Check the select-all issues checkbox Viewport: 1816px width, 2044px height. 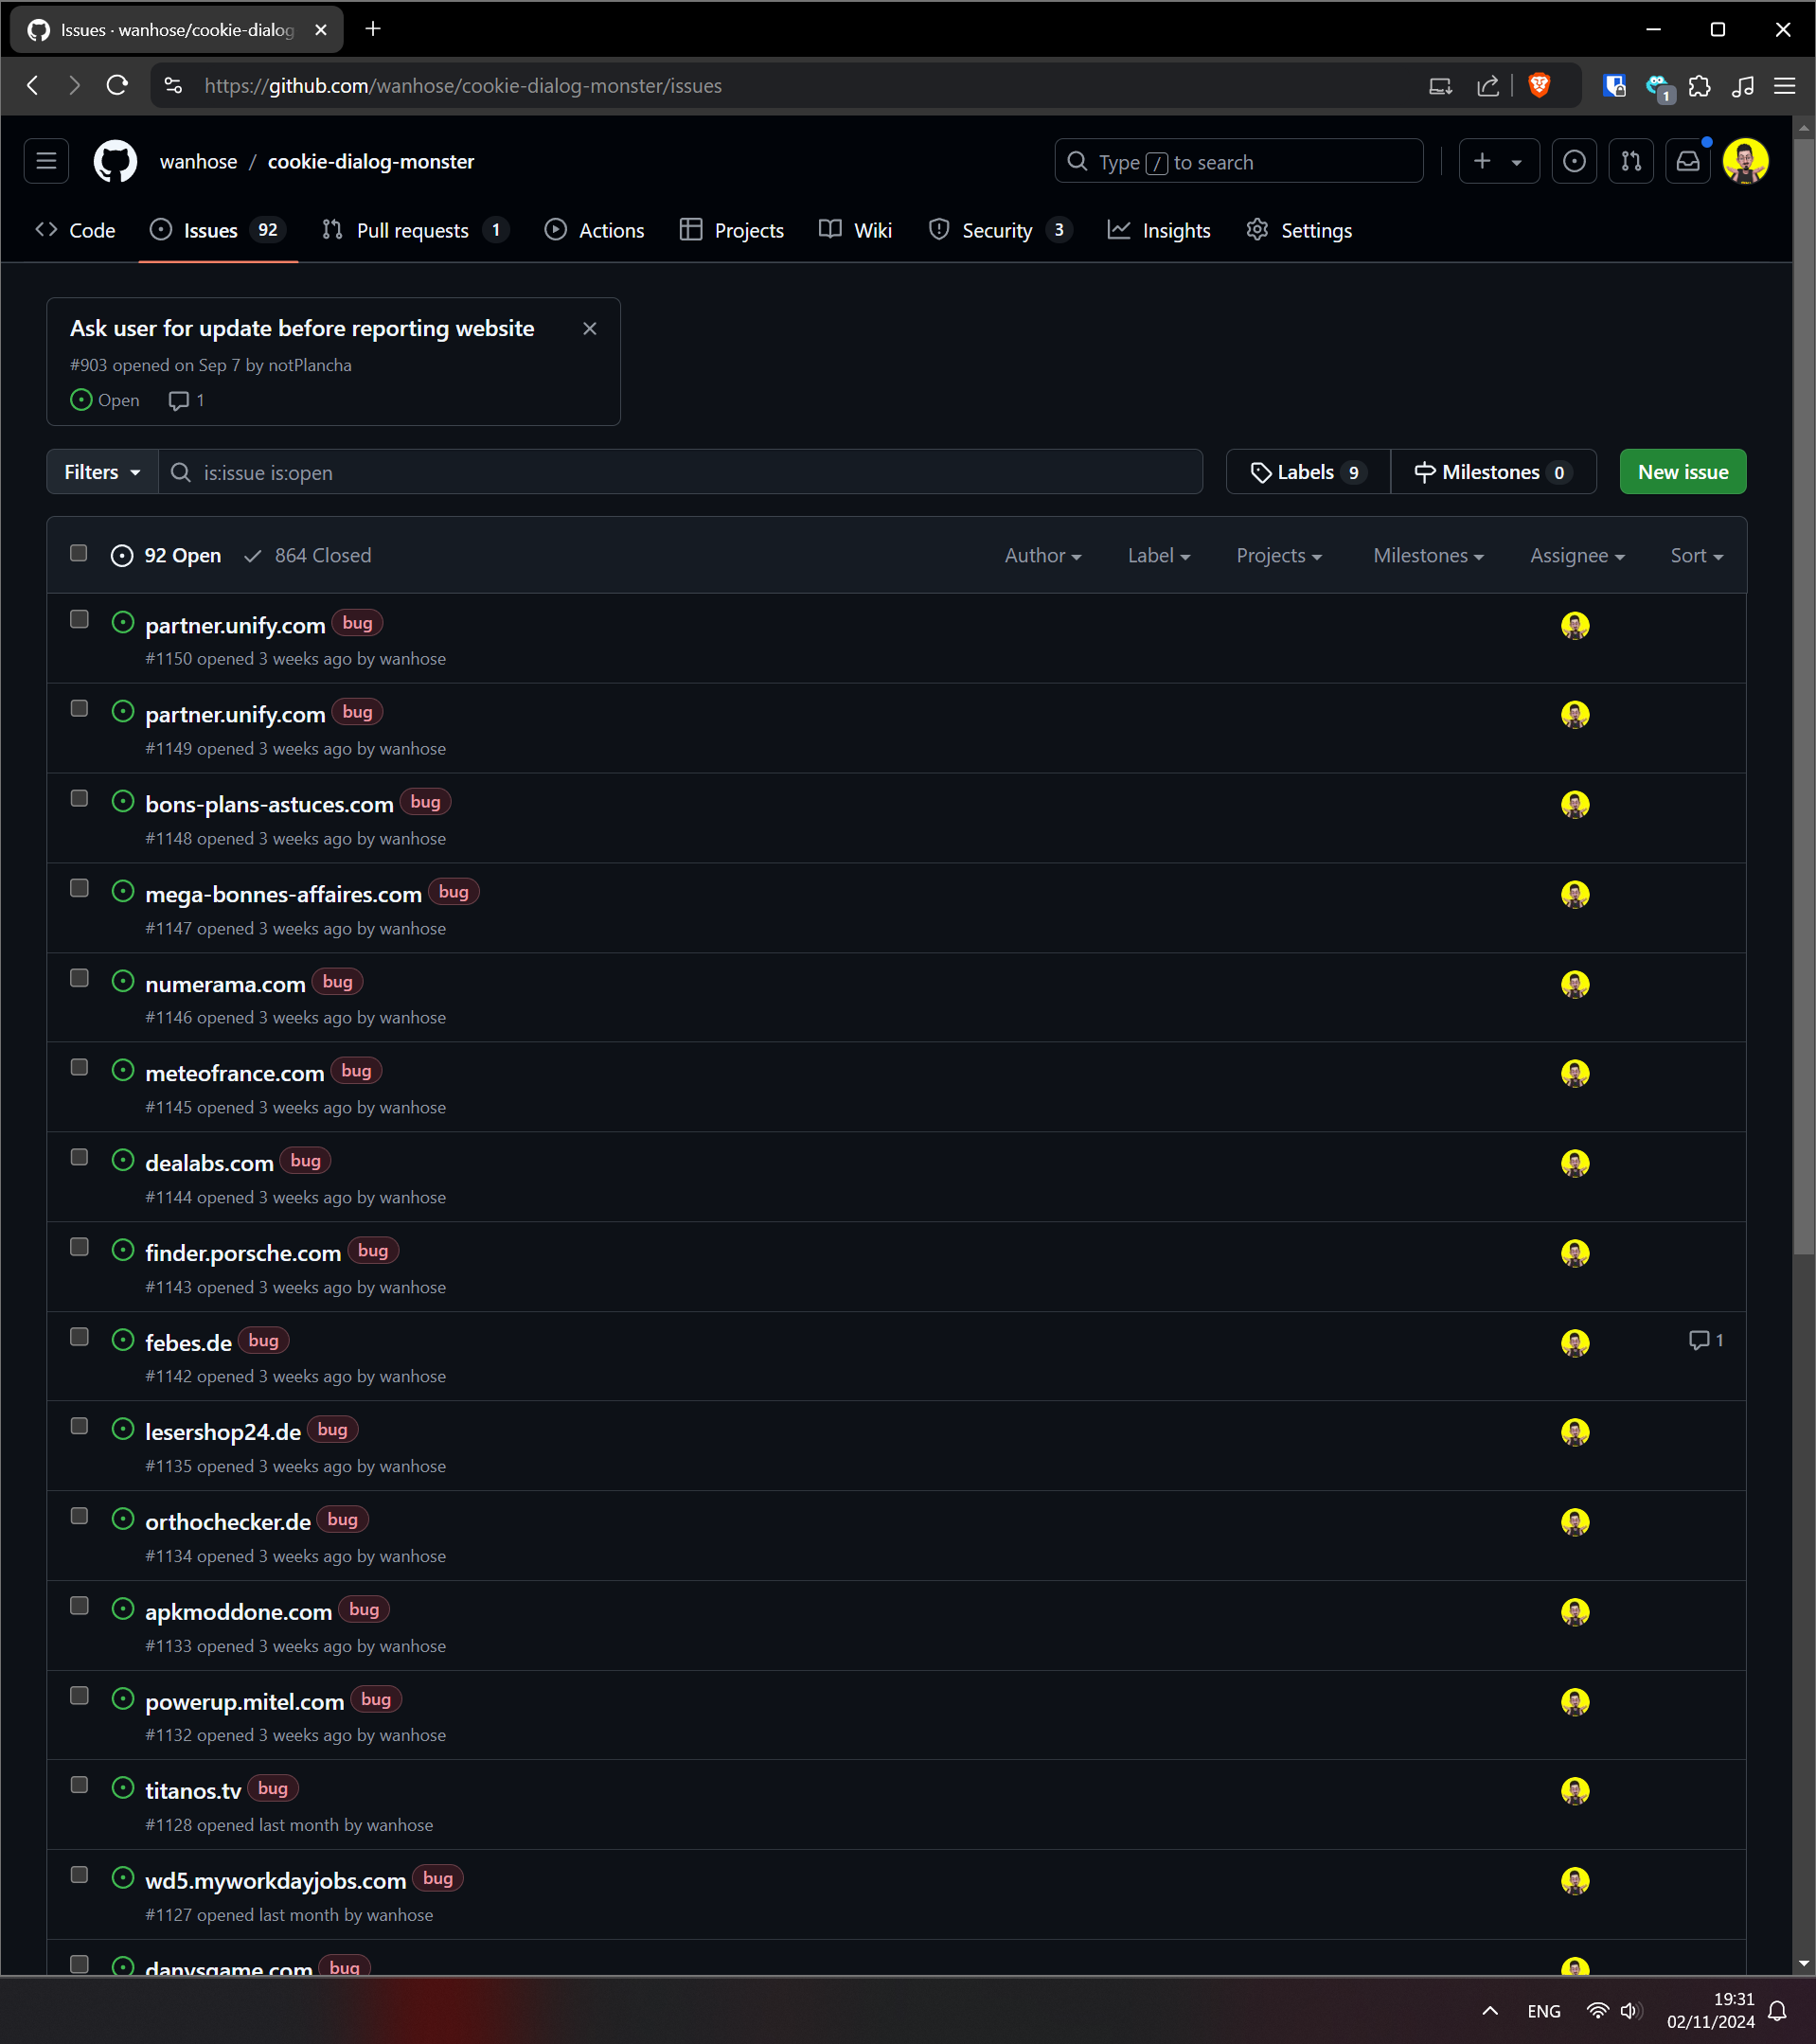pos(79,553)
